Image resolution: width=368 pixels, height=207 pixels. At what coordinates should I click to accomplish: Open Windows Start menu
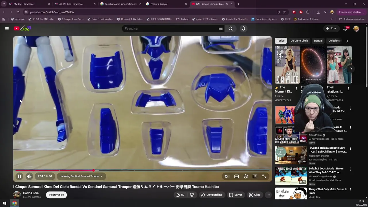pyautogui.click(x=5, y=203)
